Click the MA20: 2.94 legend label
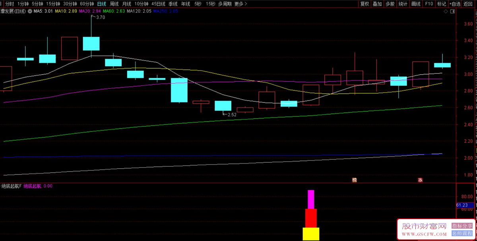 90,12
